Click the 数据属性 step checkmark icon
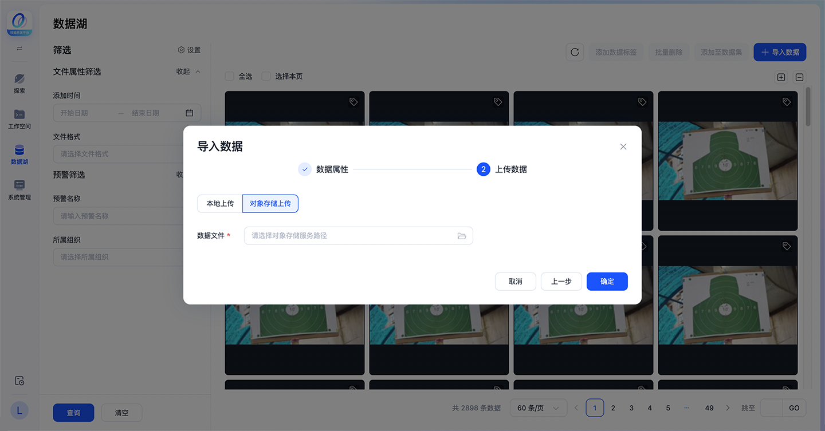The width and height of the screenshot is (825, 431). click(305, 169)
